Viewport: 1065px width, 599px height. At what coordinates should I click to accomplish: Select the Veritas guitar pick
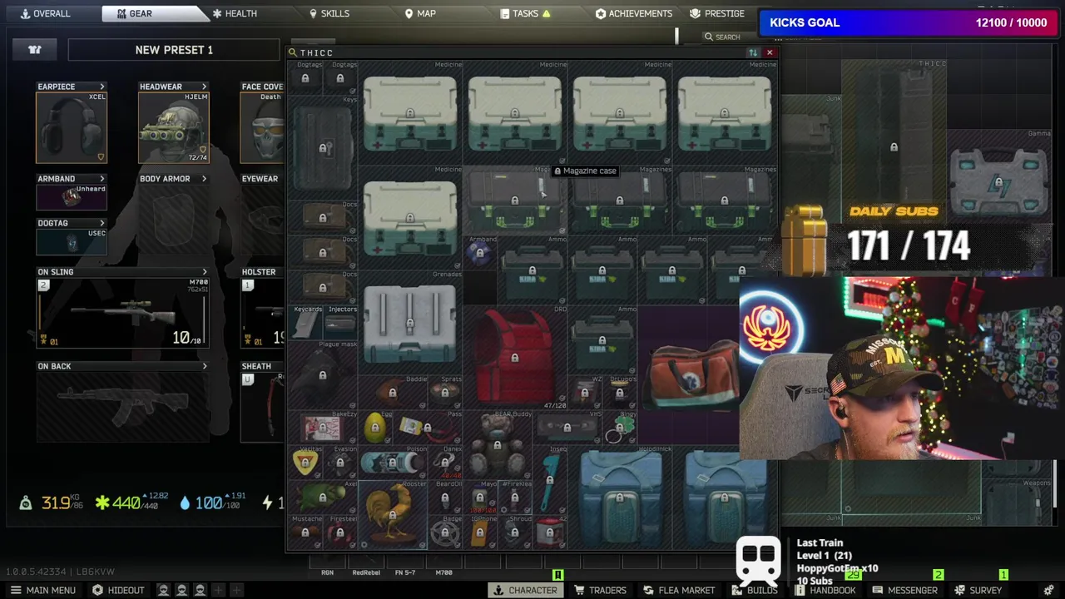coord(305,463)
